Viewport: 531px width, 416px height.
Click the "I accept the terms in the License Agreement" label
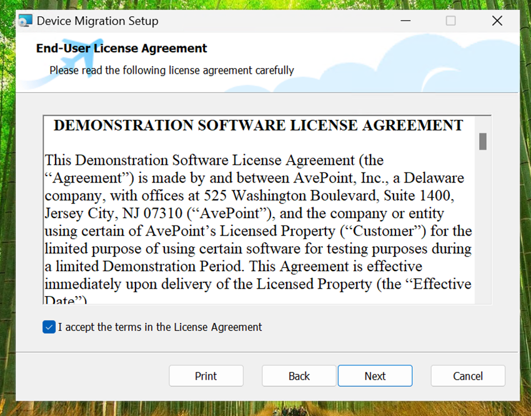pos(160,327)
